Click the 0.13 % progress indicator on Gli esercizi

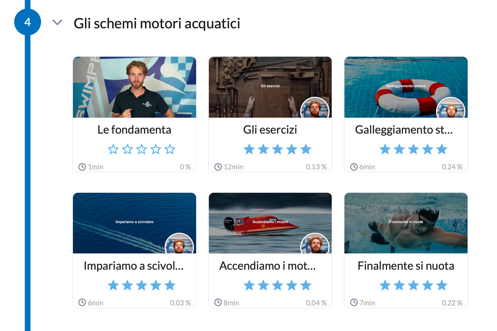click(316, 167)
